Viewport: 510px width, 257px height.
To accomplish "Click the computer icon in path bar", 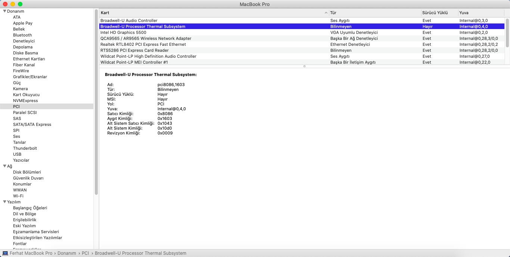I will [x=5, y=253].
